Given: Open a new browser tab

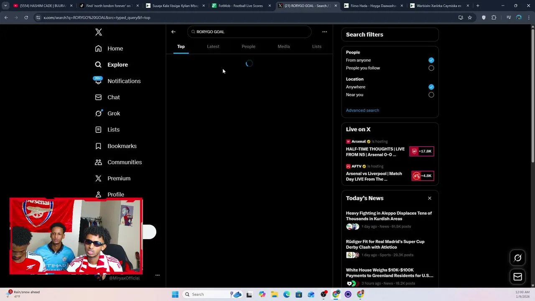Looking at the screenshot, I should pyautogui.click(x=478, y=6).
